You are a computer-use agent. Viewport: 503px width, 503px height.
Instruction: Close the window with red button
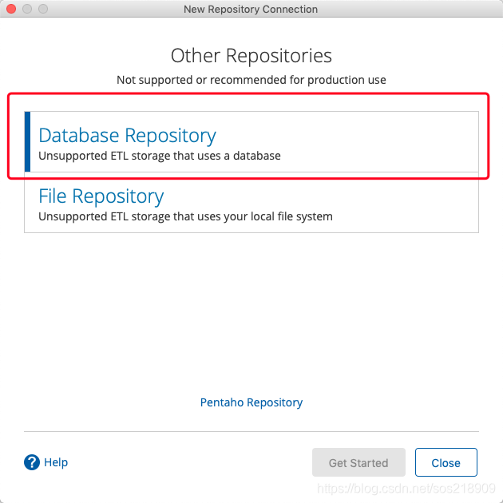(11, 9)
